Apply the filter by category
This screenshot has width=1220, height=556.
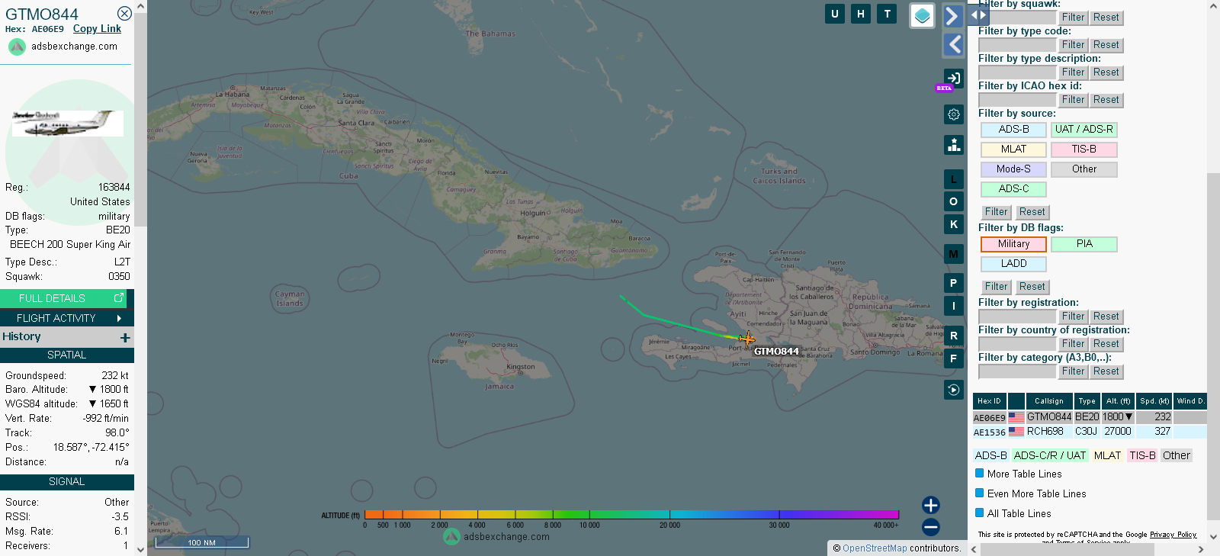coord(1073,371)
